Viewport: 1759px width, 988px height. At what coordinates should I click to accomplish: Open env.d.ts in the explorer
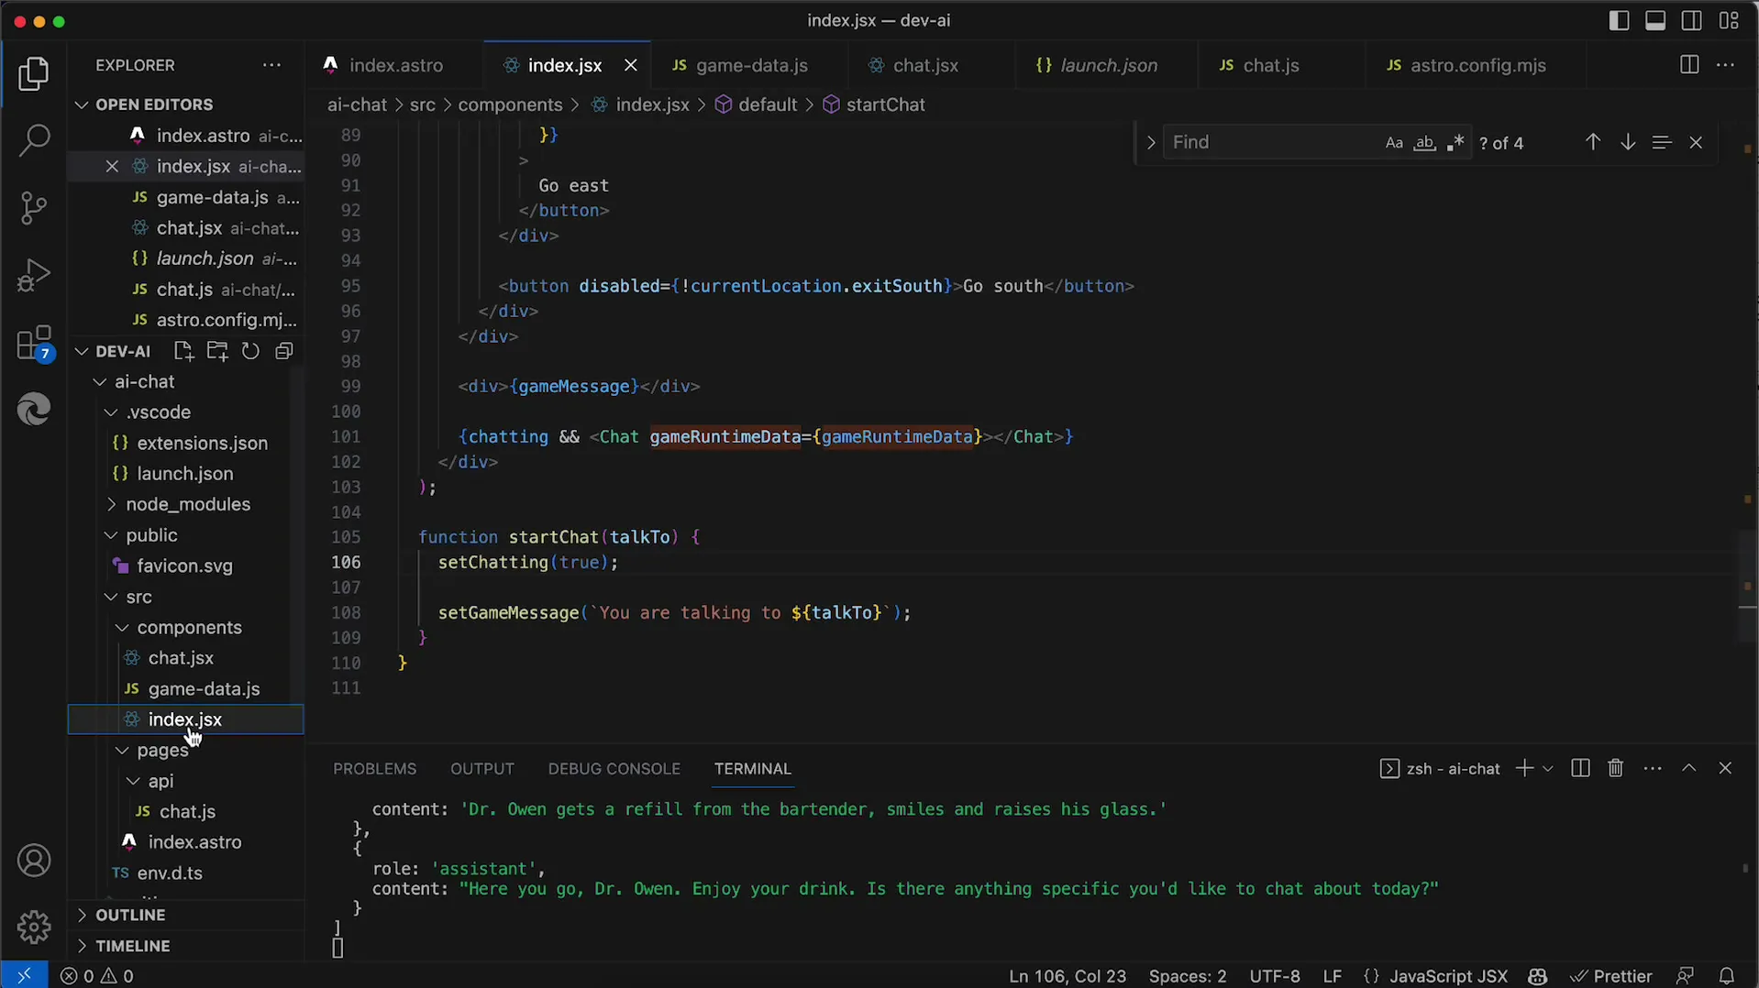tap(170, 873)
